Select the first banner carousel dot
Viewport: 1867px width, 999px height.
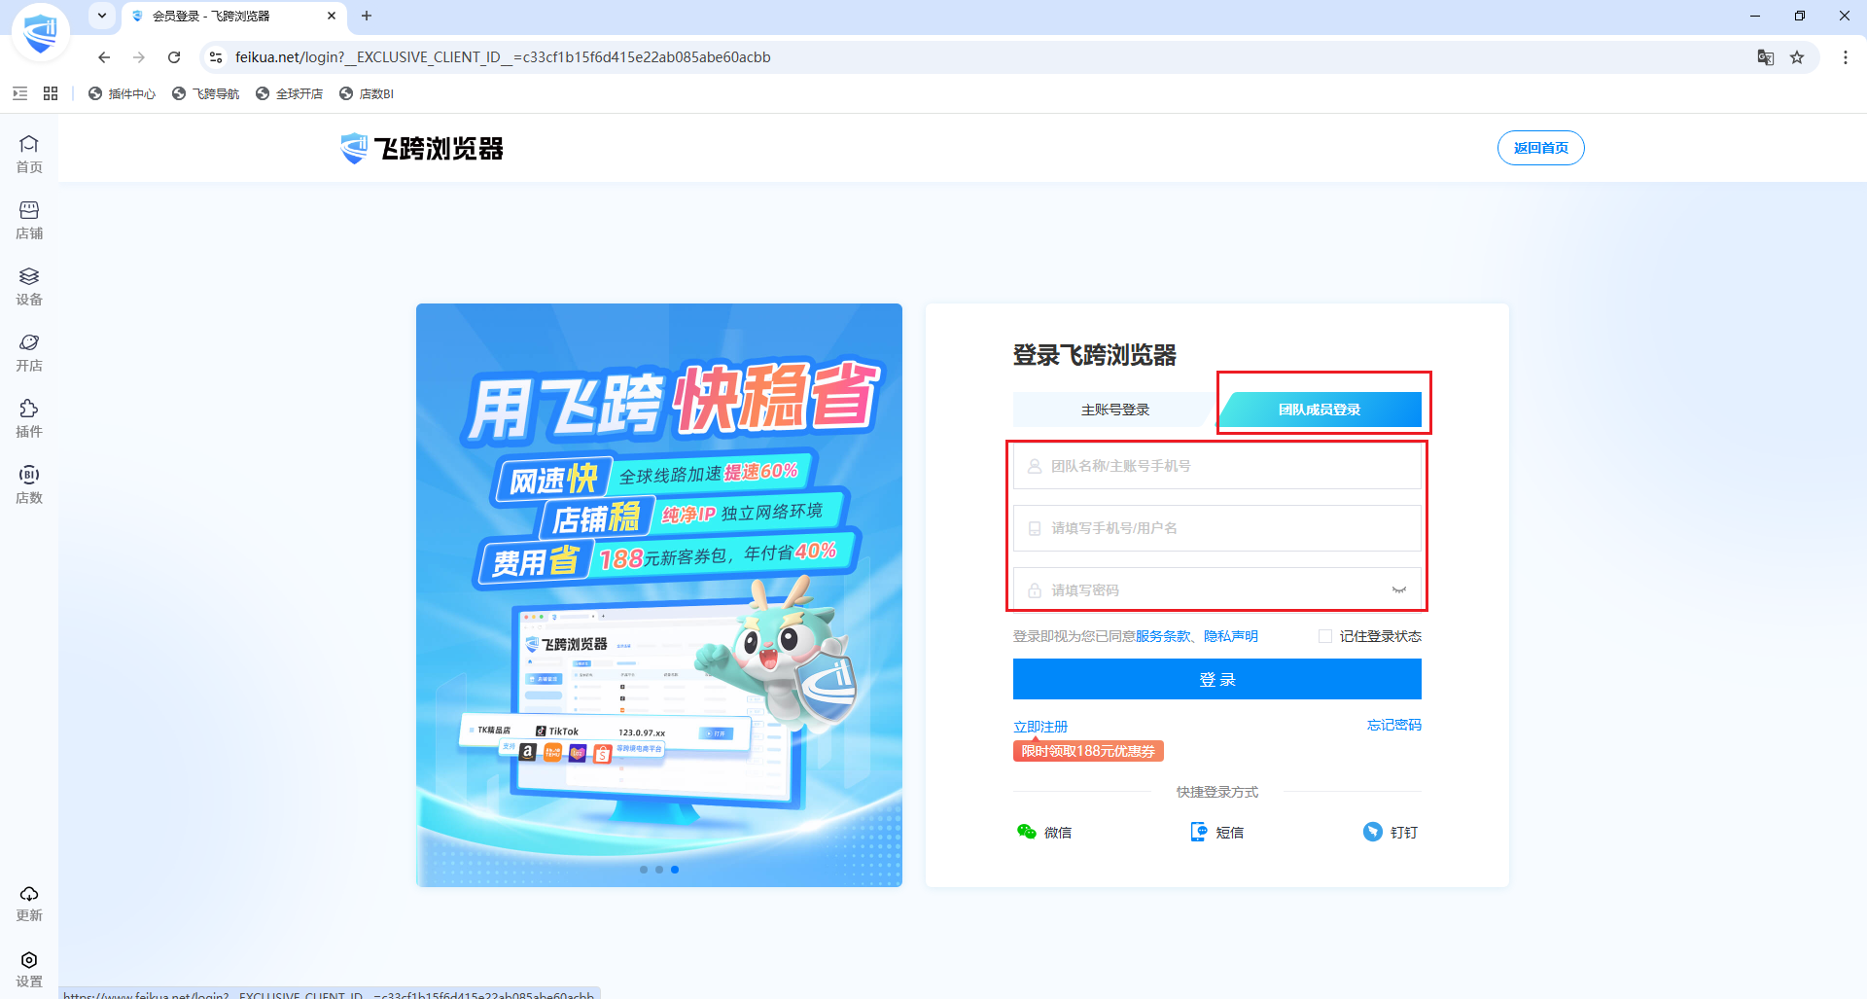[x=644, y=870]
